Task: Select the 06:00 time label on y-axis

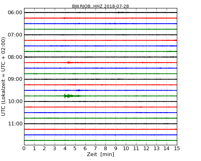Action: (x=15, y=13)
